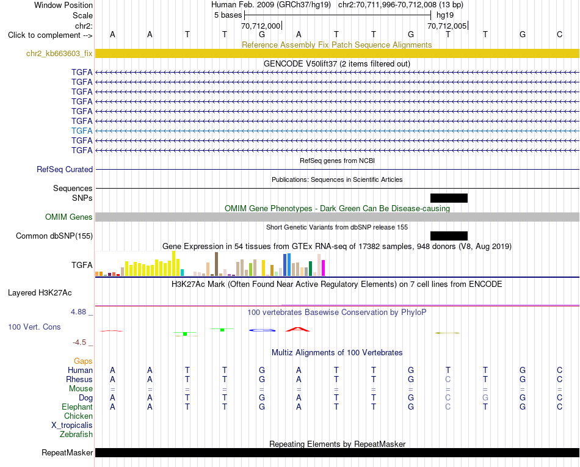Click the 70,712,000 position marker
The image size is (580, 467).
tap(261, 26)
